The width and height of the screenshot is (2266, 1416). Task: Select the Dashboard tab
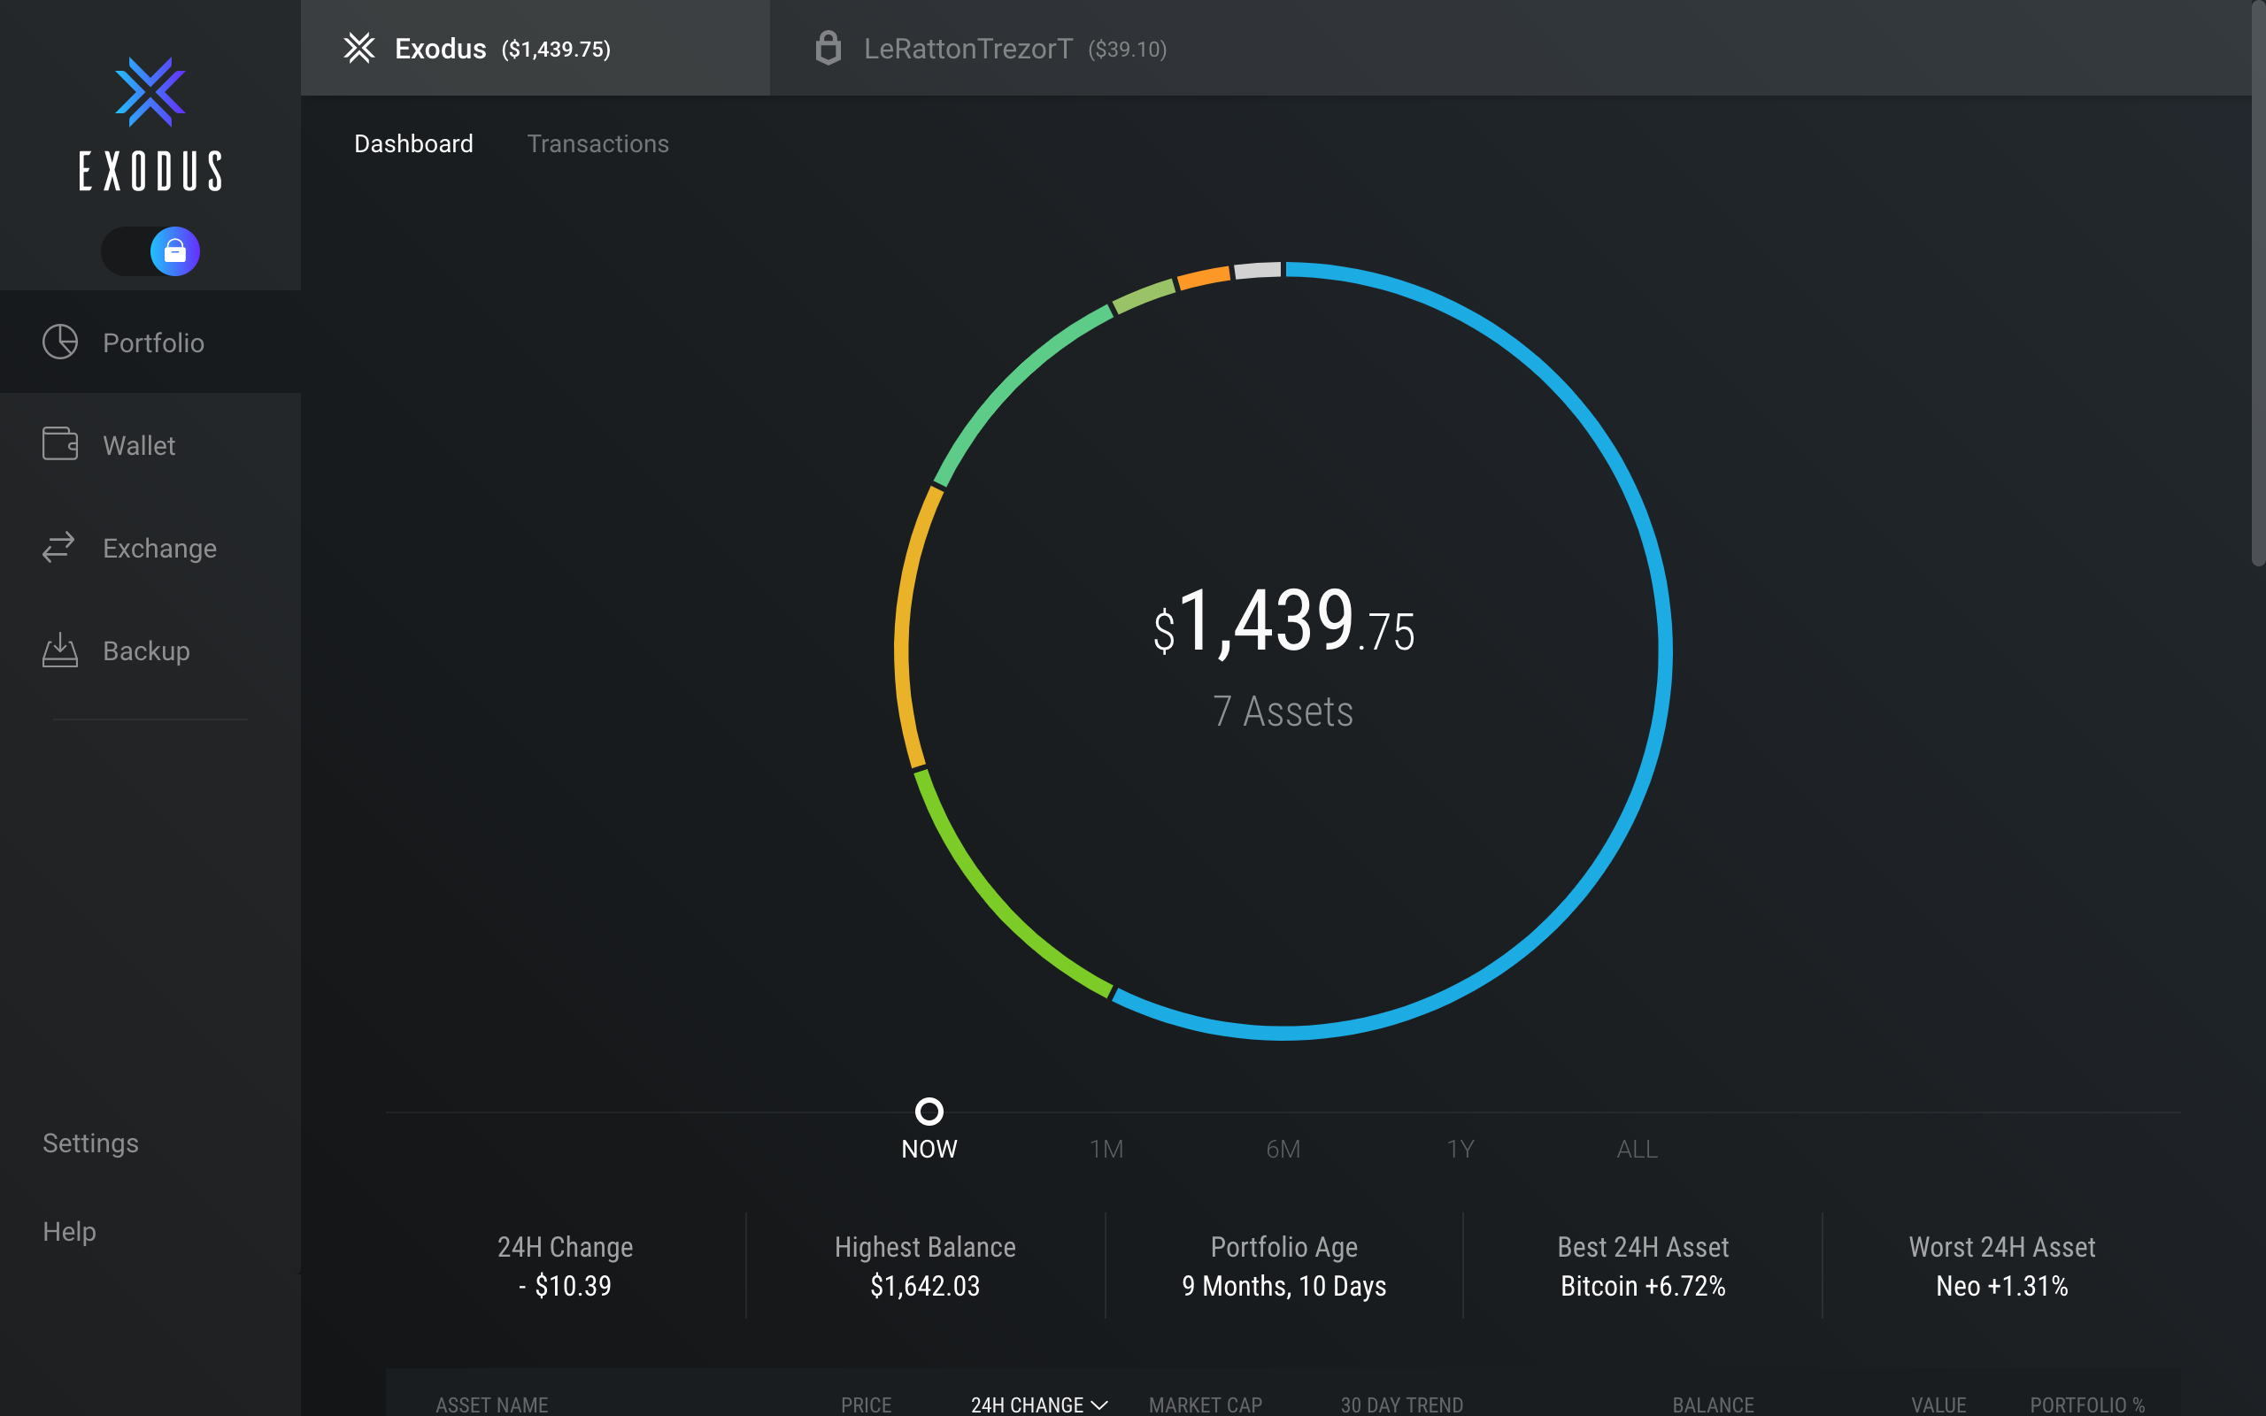pos(413,143)
